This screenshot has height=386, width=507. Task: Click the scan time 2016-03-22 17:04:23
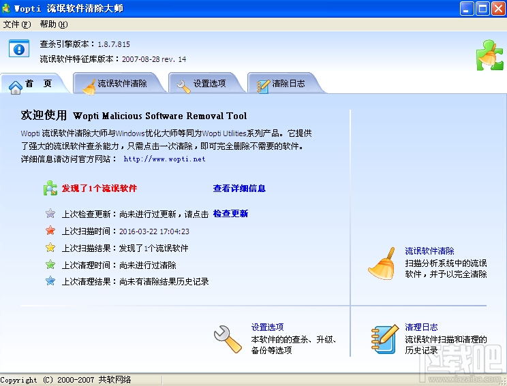(x=154, y=231)
